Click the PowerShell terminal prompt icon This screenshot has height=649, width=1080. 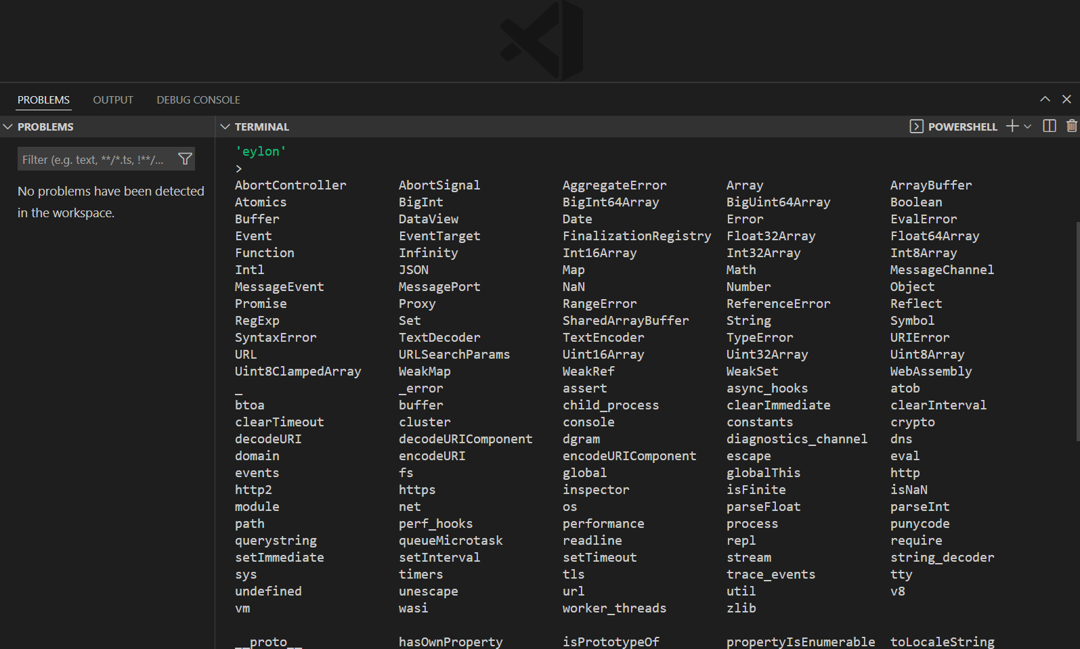pyautogui.click(x=916, y=127)
